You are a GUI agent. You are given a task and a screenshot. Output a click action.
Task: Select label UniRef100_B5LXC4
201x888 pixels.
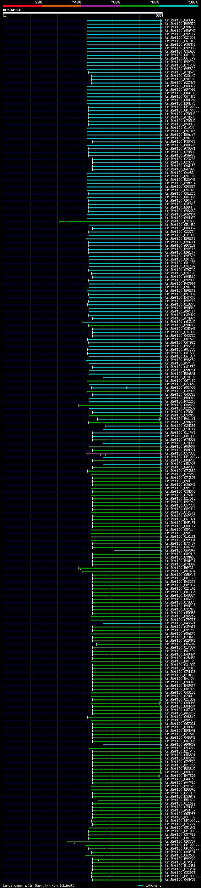coord(180,800)
